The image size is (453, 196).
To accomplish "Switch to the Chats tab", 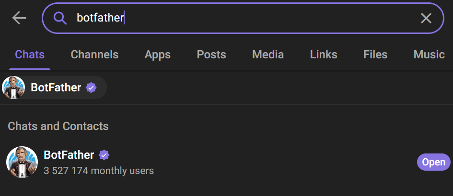I will click(x=30, y=54).
